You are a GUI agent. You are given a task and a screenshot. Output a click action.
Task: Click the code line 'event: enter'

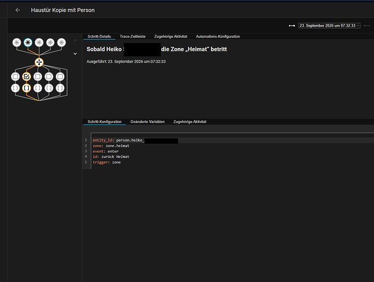click(105, 151)
